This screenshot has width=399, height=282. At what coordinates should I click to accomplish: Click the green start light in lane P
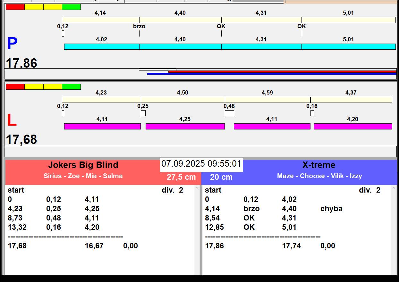[71, 7]
